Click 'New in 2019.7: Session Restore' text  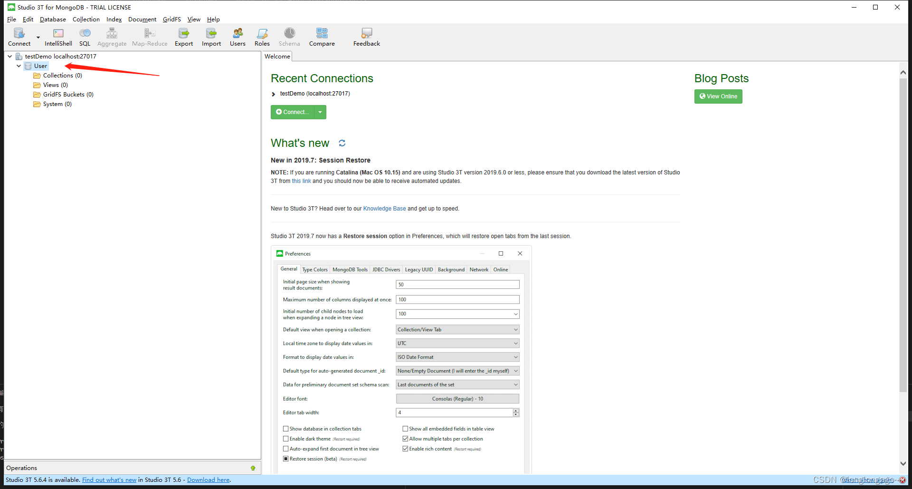coord(321,160)
